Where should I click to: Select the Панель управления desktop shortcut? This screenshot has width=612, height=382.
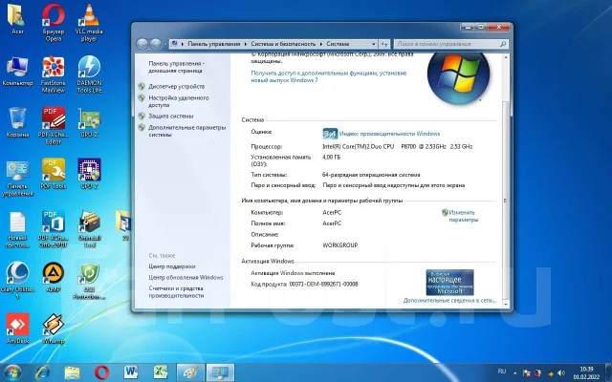tap(17, 179)
